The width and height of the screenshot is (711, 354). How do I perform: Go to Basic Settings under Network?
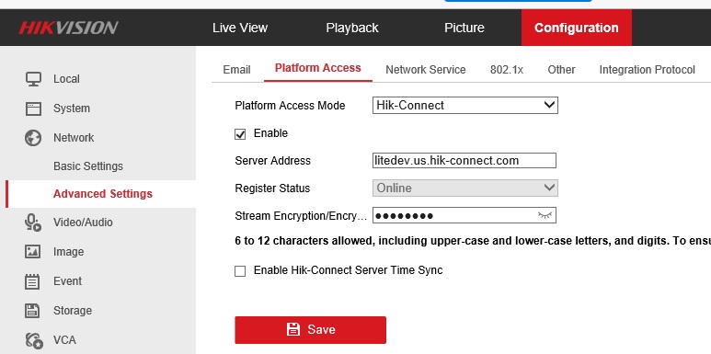(x=88, y=166)
